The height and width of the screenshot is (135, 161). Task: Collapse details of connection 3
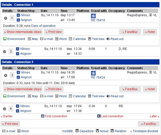tap(6, 75)
